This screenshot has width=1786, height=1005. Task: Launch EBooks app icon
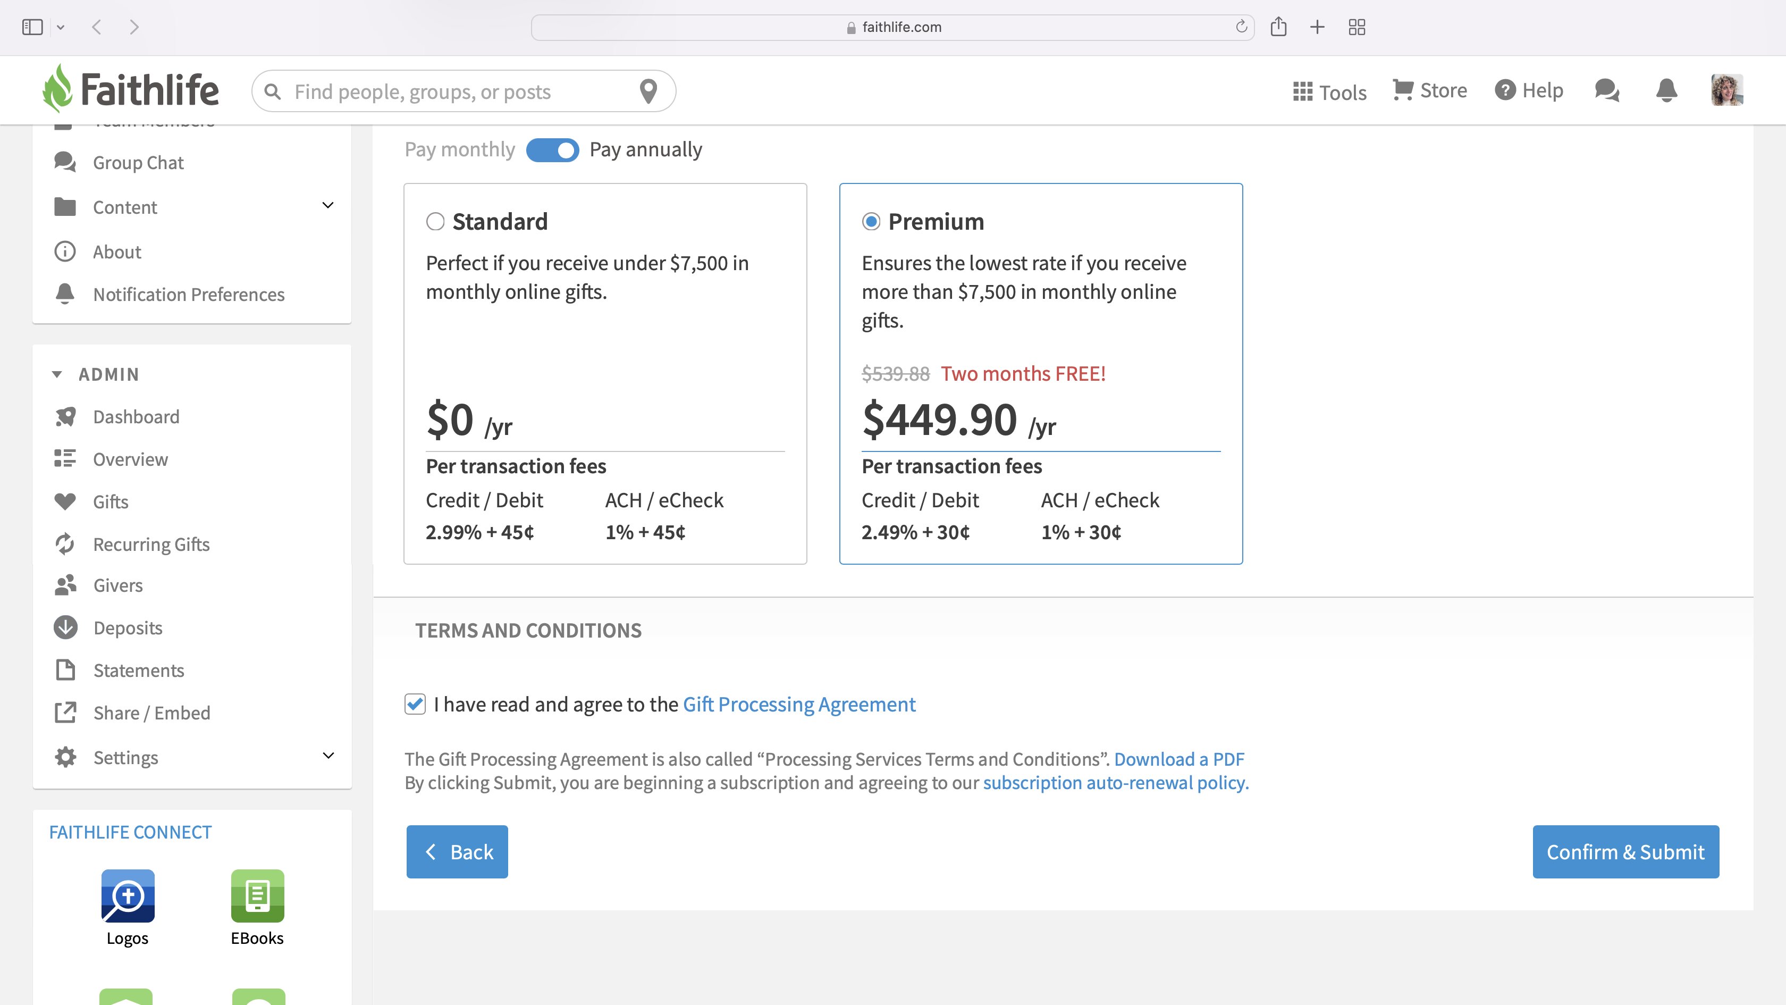(x=257, y=896)
